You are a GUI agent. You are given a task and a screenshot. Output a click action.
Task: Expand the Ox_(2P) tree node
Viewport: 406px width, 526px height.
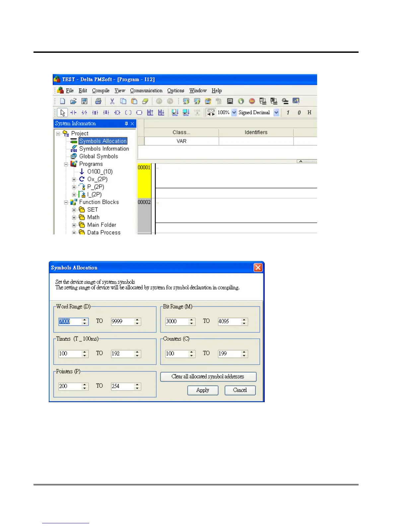[74, 179]
